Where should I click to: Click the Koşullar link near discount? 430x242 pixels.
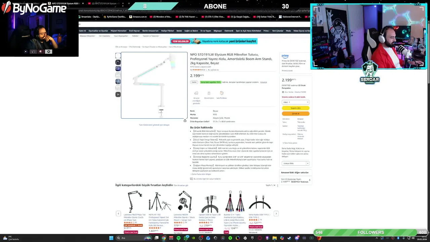coord(263,82)
